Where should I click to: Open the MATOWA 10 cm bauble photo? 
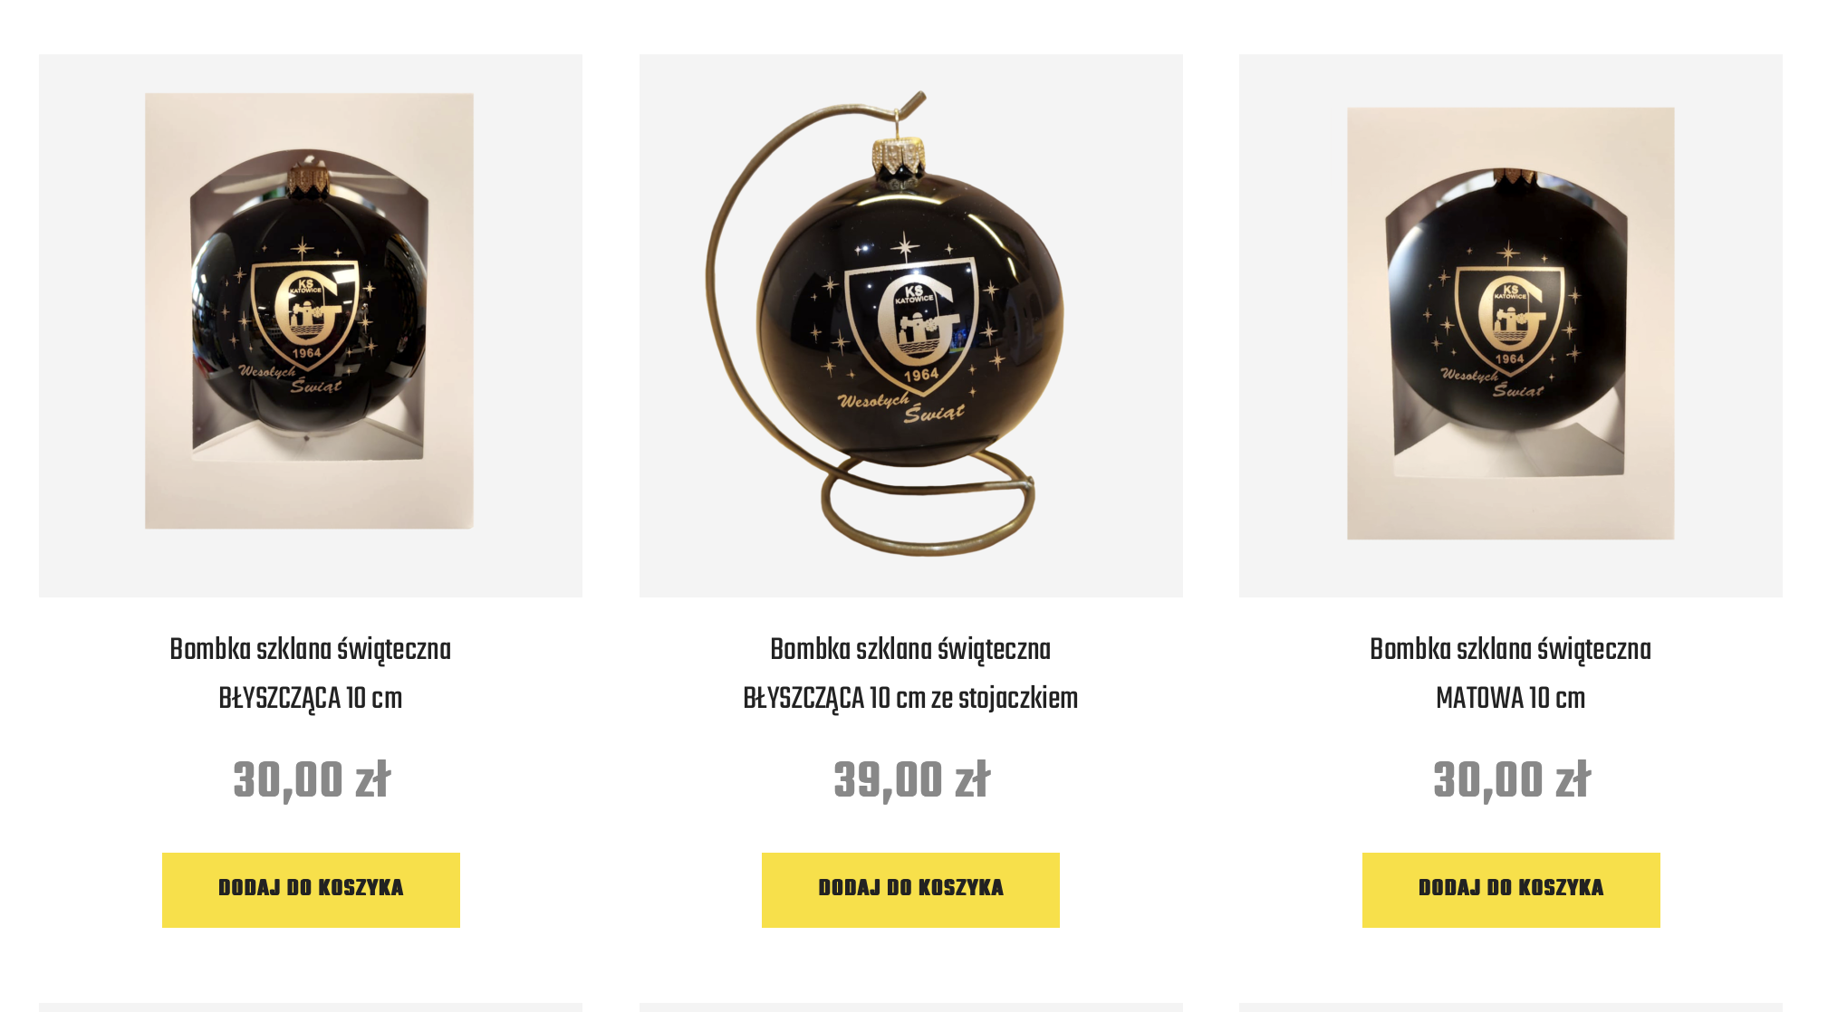coord(1510,324)
